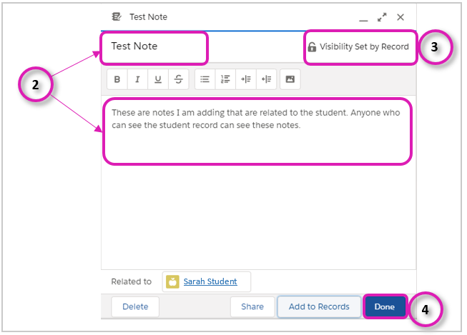Screen dimensions: 467x335
Task: Insert a bulleted list
Action: (205, 79)
